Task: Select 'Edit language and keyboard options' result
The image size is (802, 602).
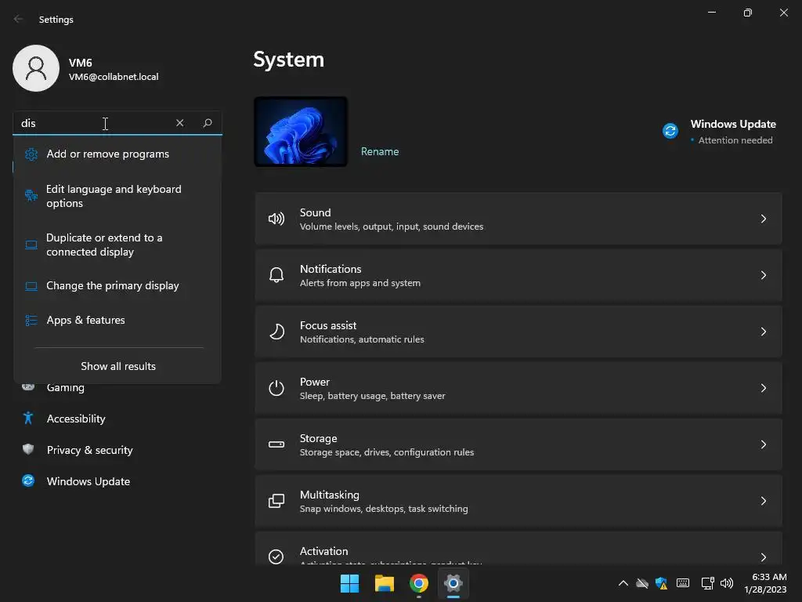Action: point(117,196)
